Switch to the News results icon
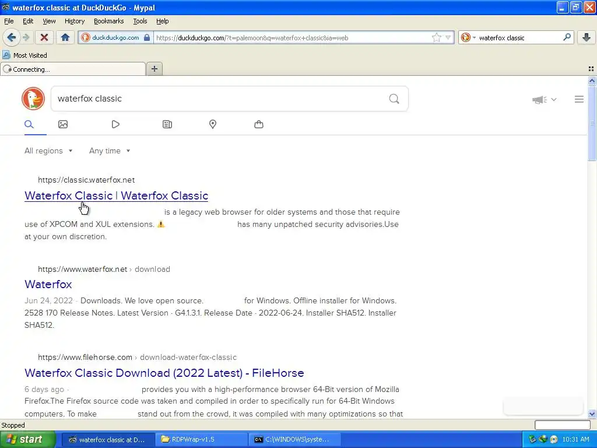 167,124
